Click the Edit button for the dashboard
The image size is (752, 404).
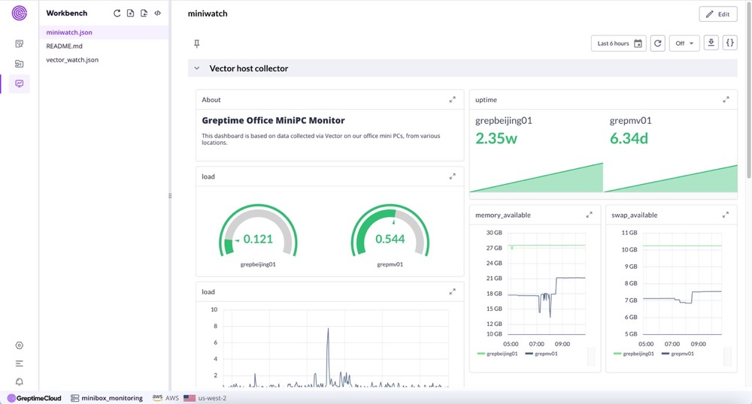pyautogui.click(x=718, y=14)
